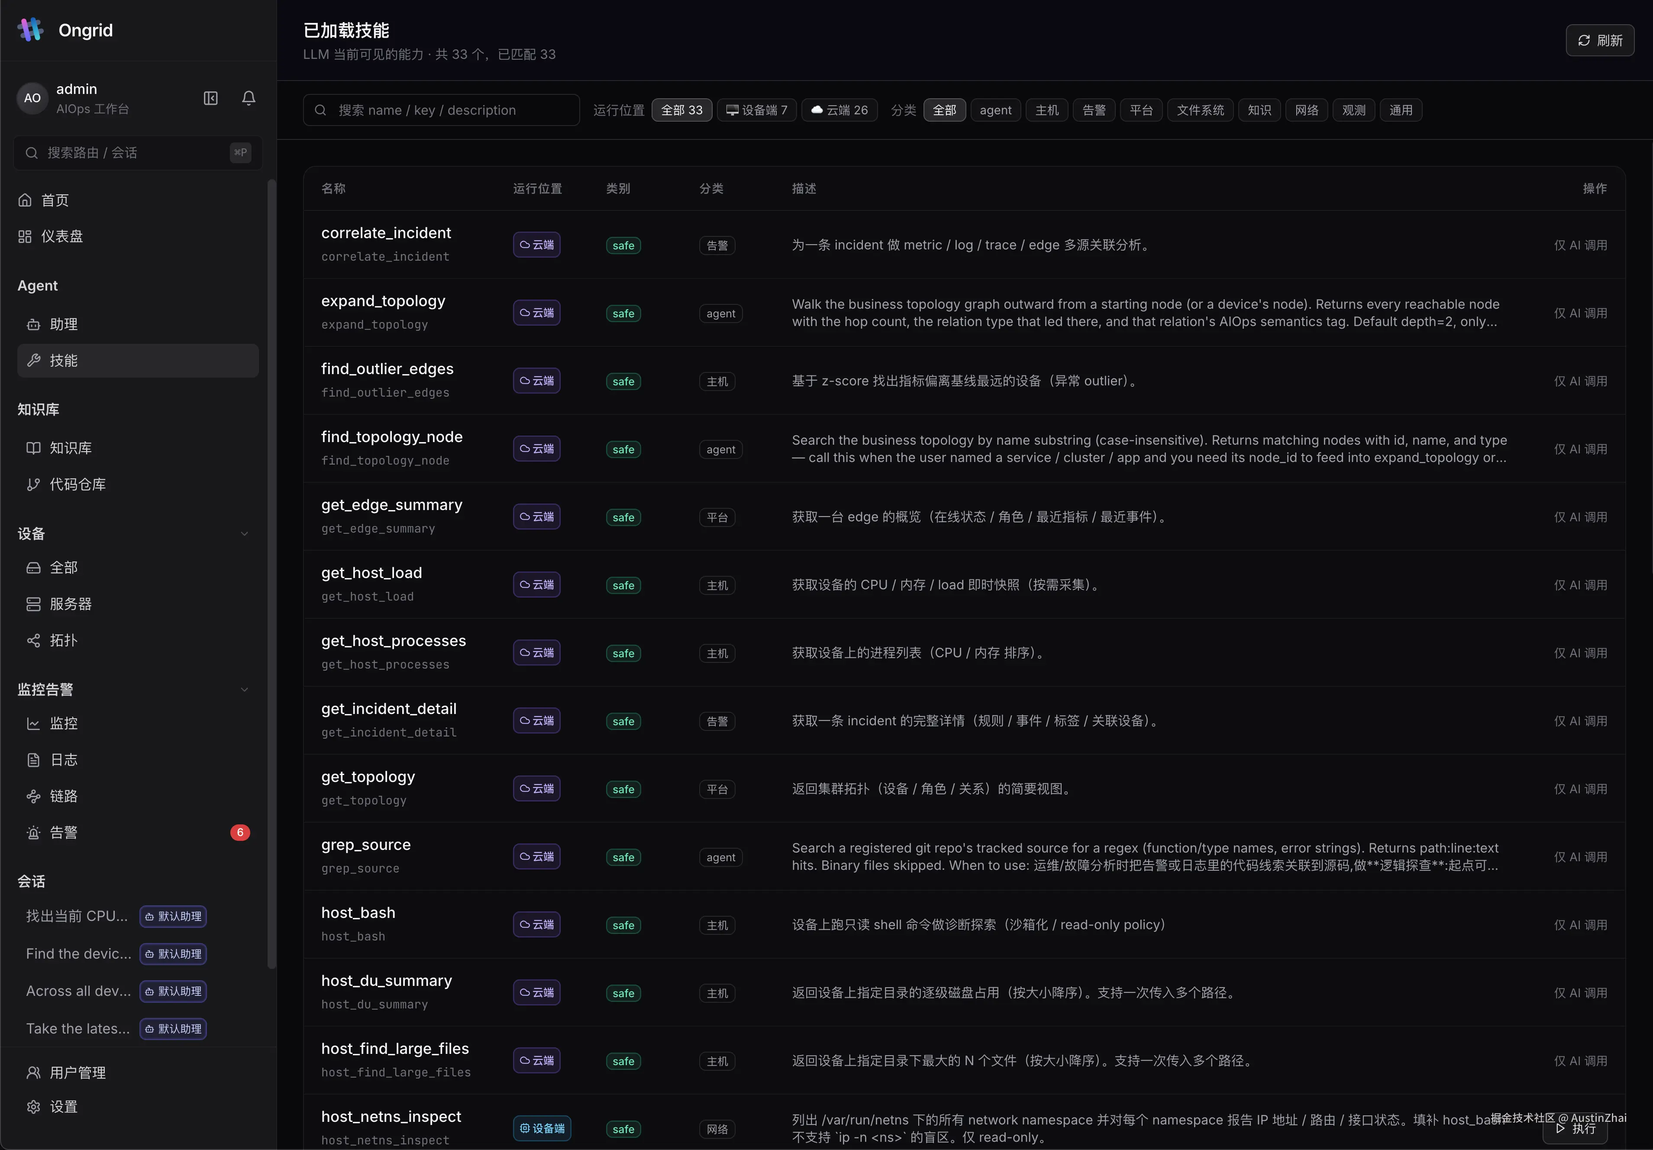1653x1150 pixels.
Task: Collapse the 监控告警 section chevron
Action: 244,690
